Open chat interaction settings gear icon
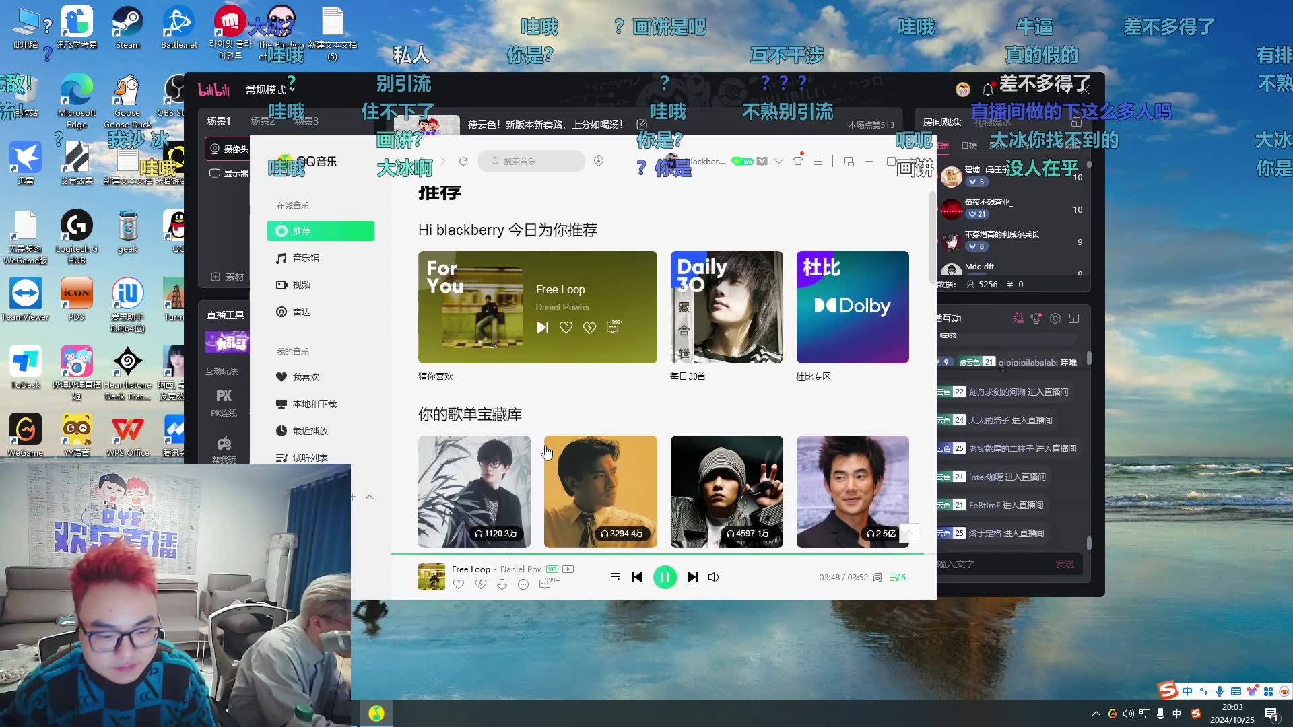The height and width of the screenshot is (727, 1293). click(x=1055, y=318)
